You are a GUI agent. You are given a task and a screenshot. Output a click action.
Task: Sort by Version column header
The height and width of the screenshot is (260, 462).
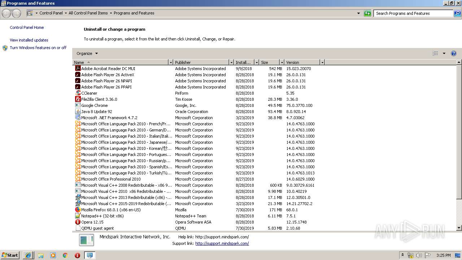(x=302, y=62)
